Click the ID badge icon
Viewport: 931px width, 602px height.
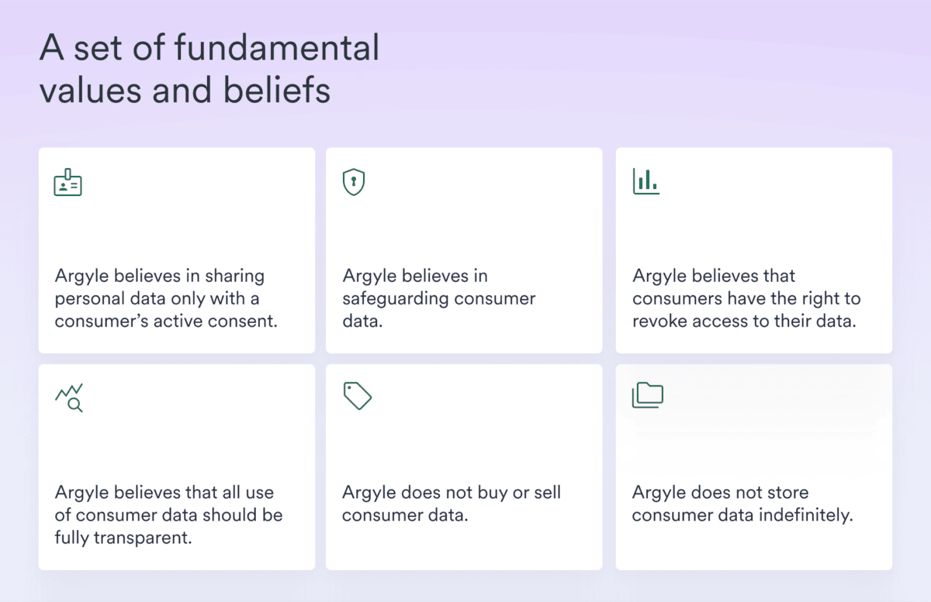point(68,183)
